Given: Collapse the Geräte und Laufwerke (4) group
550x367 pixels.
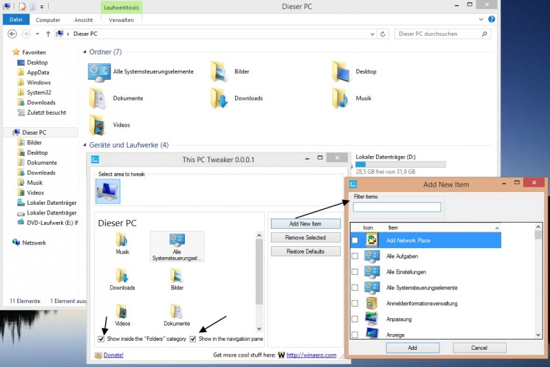Looking at the screenshot, I should 85,145.
